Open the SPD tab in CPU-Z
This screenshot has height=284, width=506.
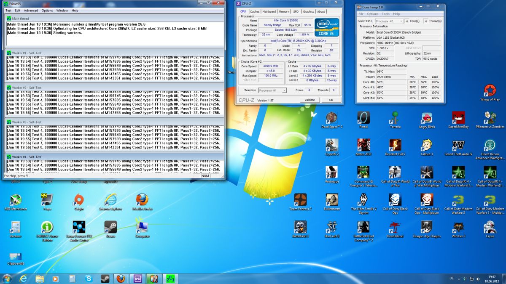(296, 11)
